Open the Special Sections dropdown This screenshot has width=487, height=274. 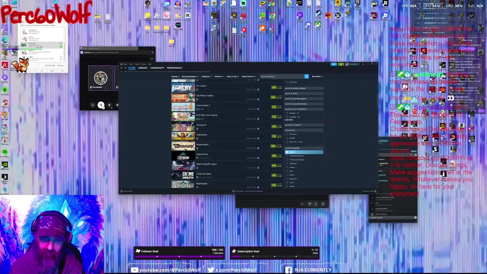[x=249, y=76]
